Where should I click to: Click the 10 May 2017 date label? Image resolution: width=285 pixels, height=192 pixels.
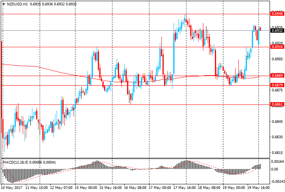tap(12, 188)
